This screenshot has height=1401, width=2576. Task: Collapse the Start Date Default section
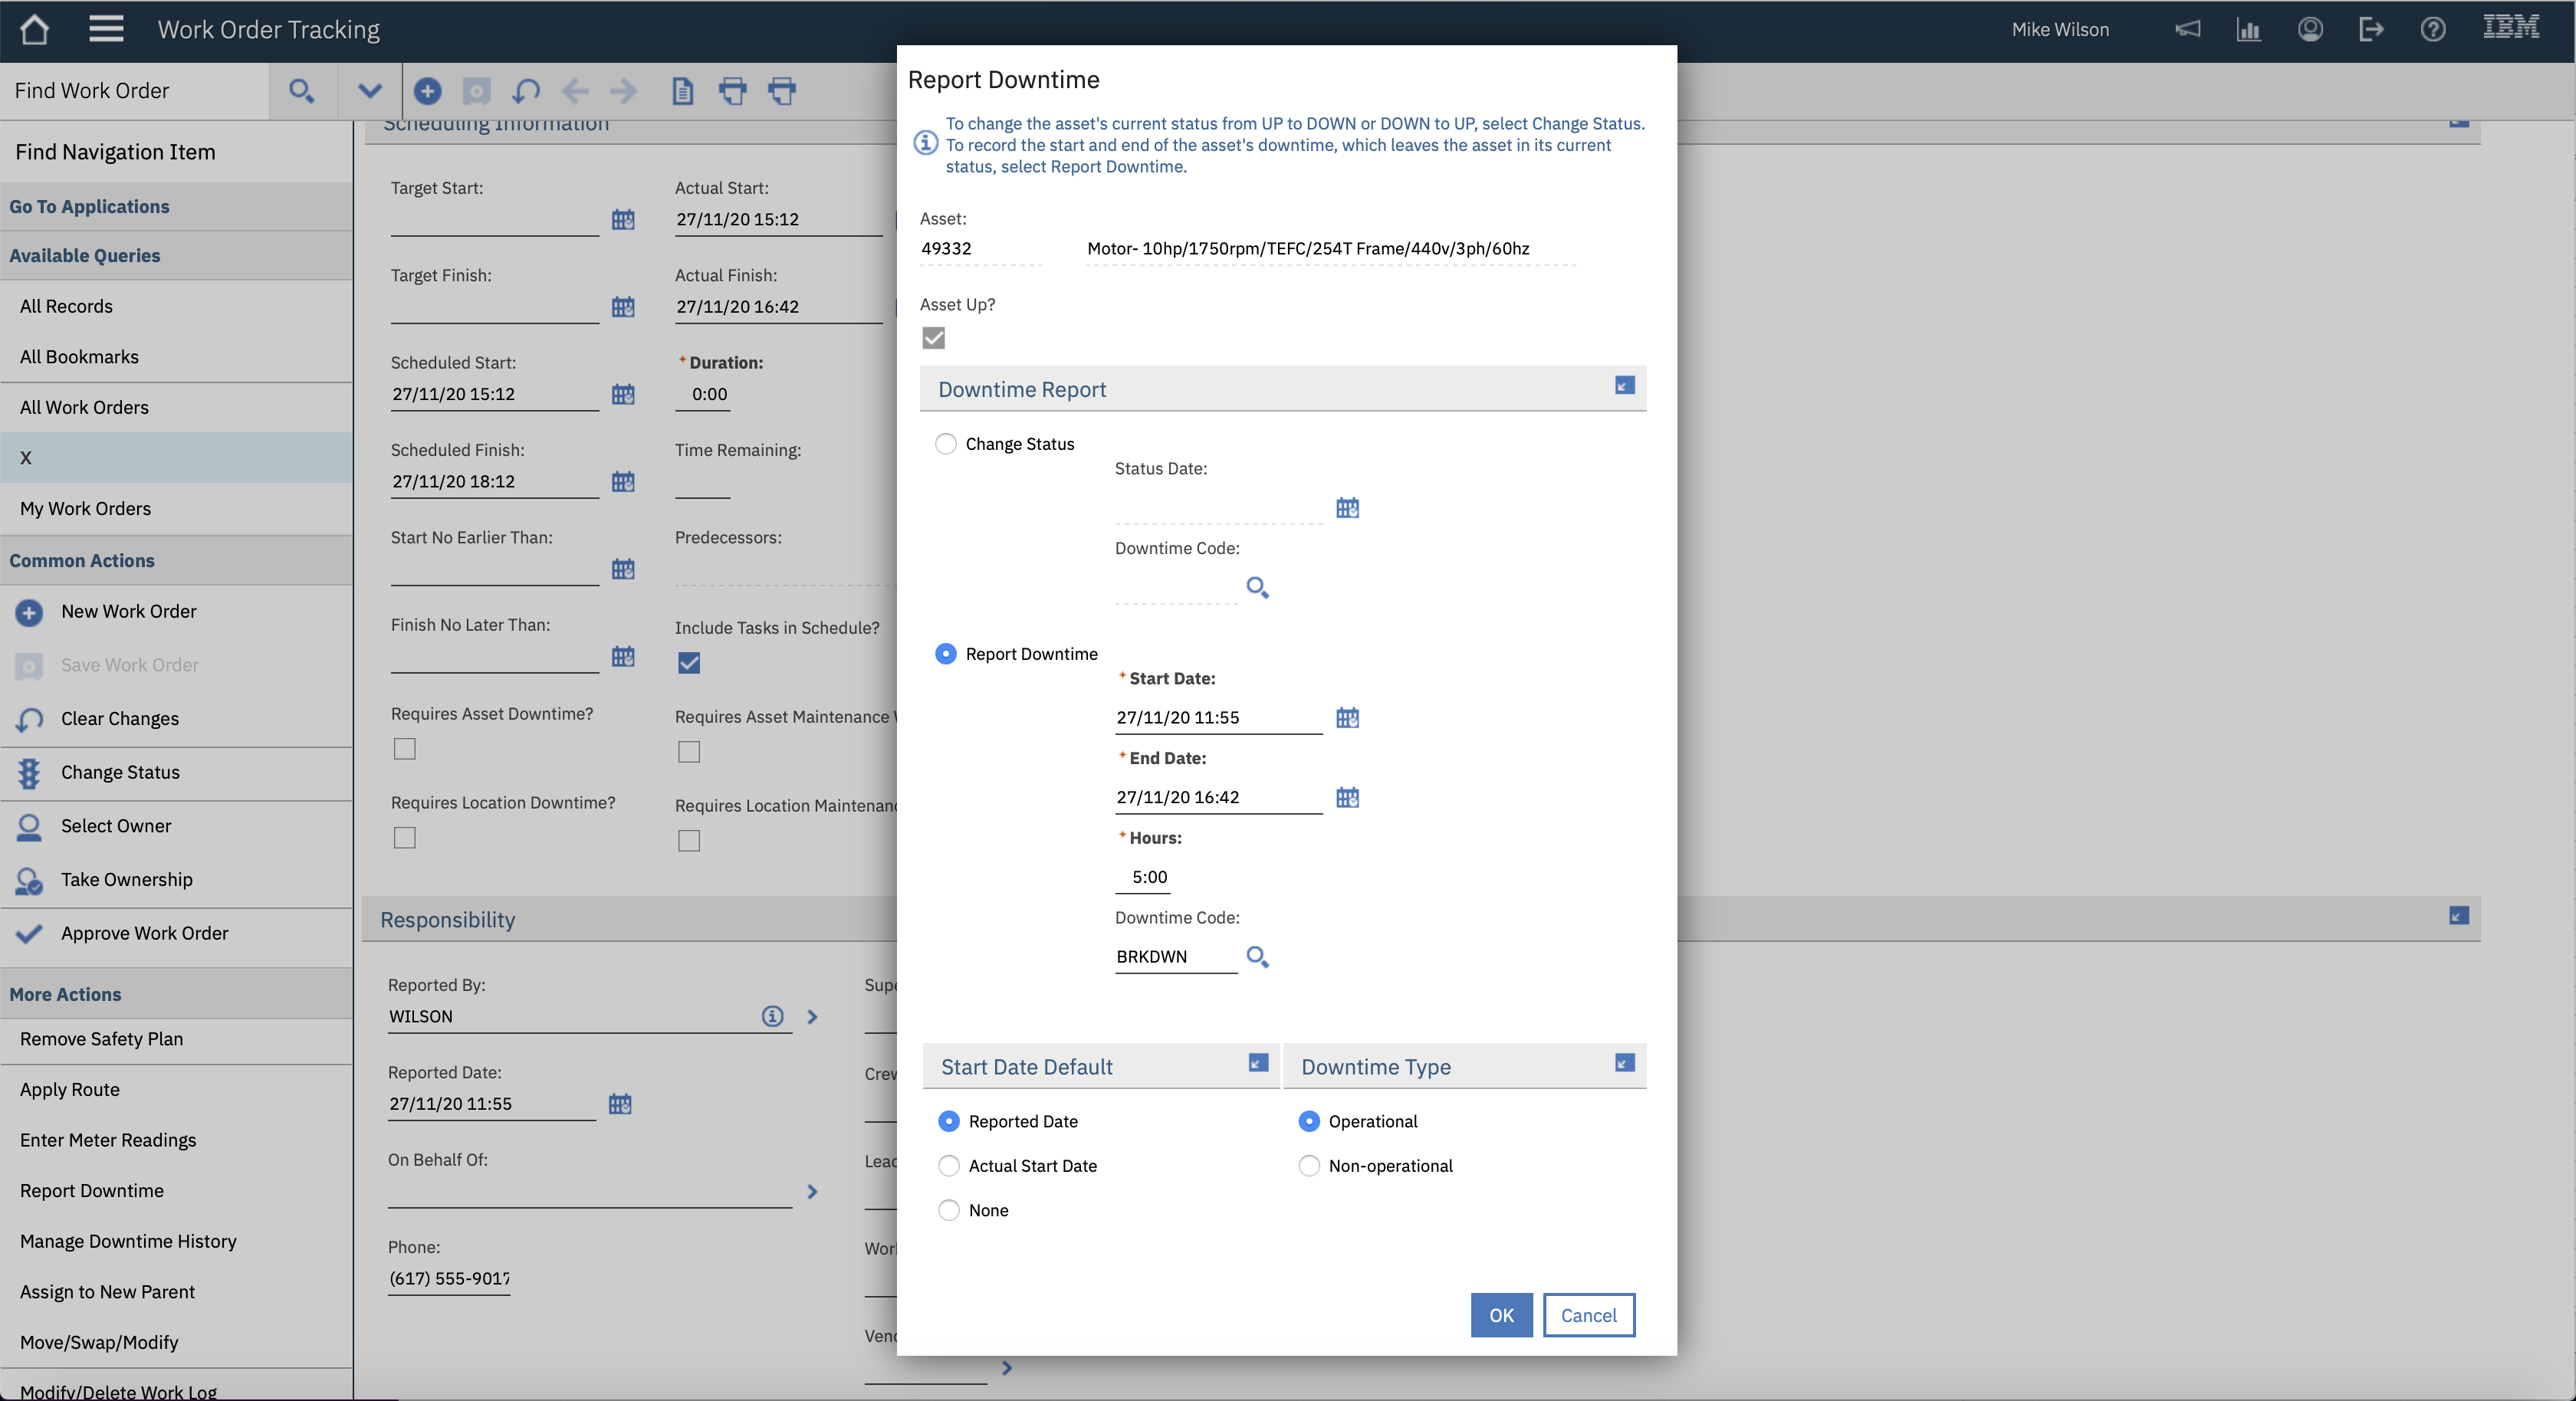click(x=1258, y=1063)
